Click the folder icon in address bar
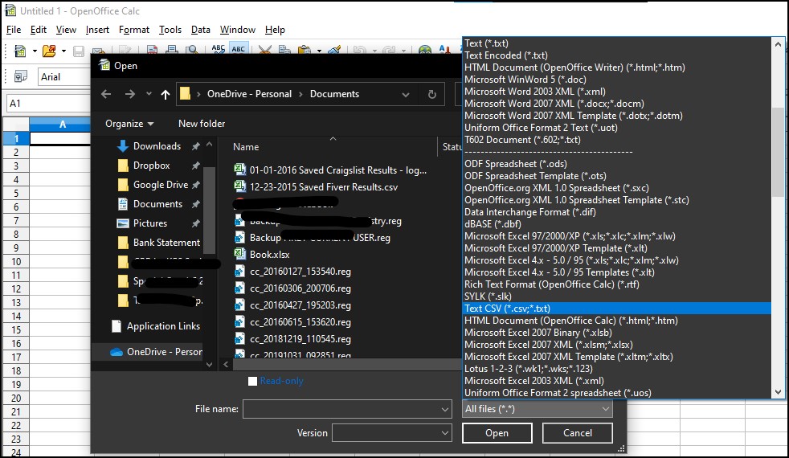 [185, 94]
